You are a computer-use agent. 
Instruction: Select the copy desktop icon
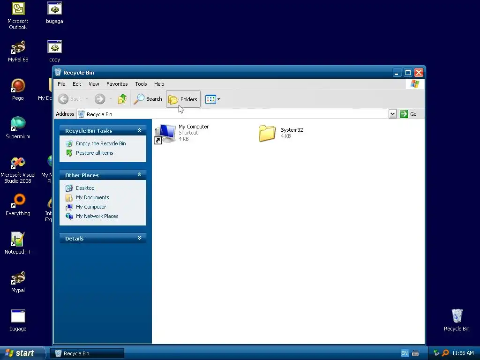point(54,51)
